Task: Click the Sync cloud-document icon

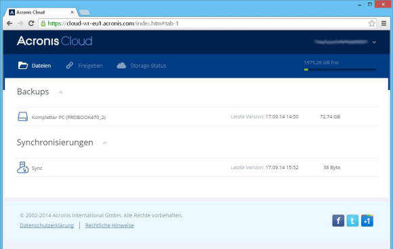Action: (x=22, y=167)
